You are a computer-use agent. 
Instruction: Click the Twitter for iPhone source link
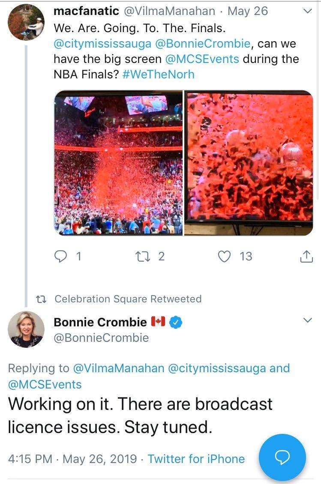196,459
